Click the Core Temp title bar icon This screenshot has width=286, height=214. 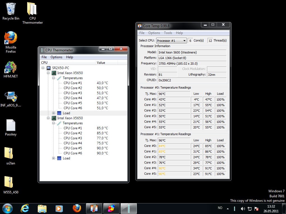[x=140, y=26]
